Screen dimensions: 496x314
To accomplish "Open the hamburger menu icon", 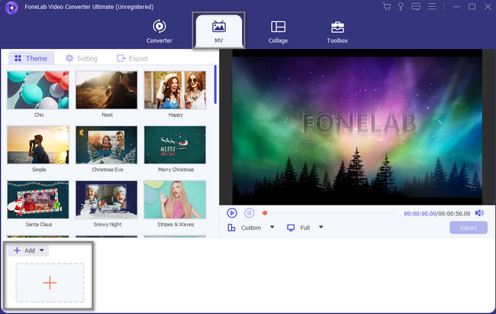I will point(432,6).
